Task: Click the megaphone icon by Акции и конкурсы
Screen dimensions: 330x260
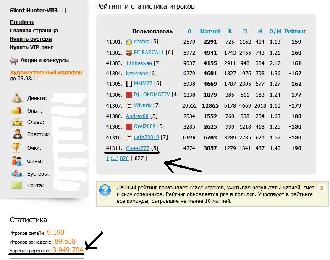Action: [14, 60]
